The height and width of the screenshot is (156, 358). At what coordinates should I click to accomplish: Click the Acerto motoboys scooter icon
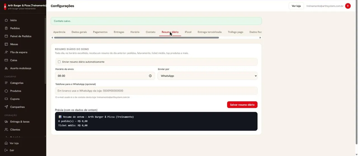pos(6,68)
